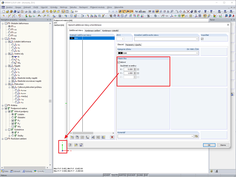Image resolution: width=236 pixels, height=177 pixels.
Task: Select the u global deformation radio button
Action: point(9,26)
